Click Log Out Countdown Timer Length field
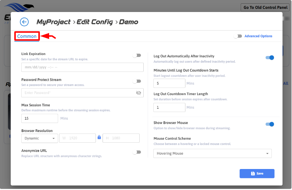Image resolution: width=292 pixels, height=190 pixels. [x=169, y=107]
